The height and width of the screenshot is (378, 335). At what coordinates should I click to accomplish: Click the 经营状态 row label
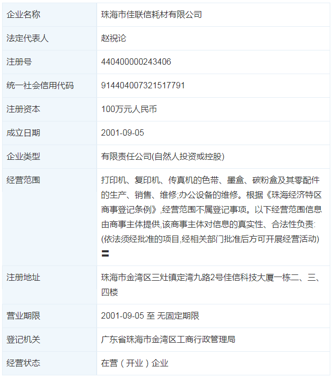pos(23,363)
